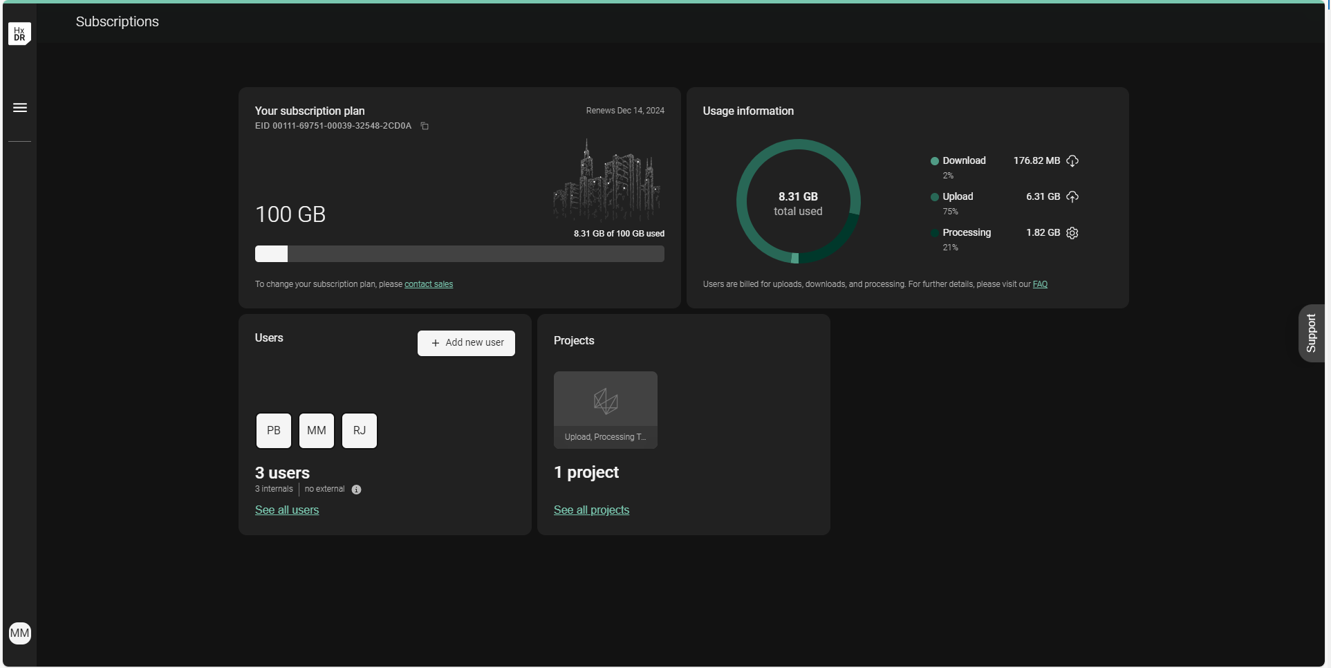Follow the contact sales link
This screenshot has width=1331, height=668.
pyautogui.click(x=429, y=284)
